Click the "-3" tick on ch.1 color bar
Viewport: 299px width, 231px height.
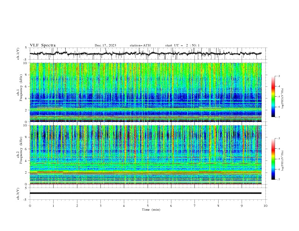[x=278, y=76]
